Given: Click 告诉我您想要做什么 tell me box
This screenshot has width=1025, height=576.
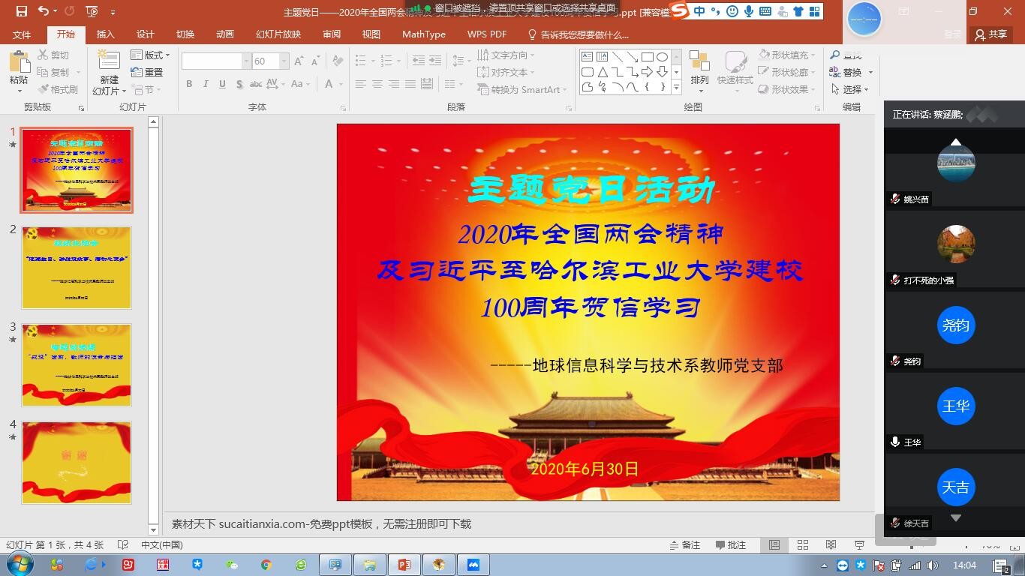Looking at the screenshot, I should tap(579, 34).
